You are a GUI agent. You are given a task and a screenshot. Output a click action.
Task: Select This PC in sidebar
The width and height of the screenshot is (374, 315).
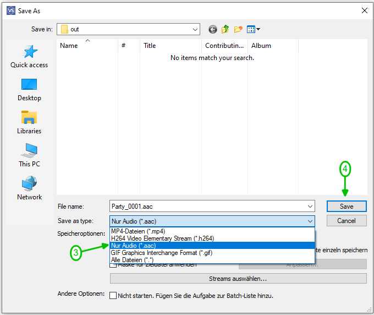(29, 156)
